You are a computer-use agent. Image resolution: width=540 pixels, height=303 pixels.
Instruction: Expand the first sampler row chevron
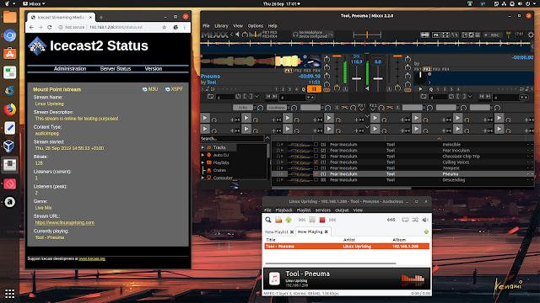point(367,116)
